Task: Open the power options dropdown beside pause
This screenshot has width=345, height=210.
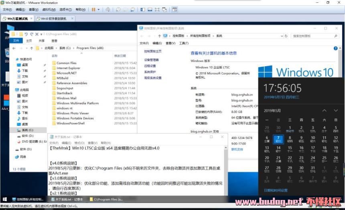Action: point(98,9)
